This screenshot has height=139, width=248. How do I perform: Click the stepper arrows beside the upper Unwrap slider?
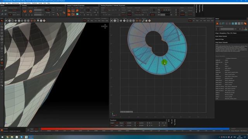[43, 10]
